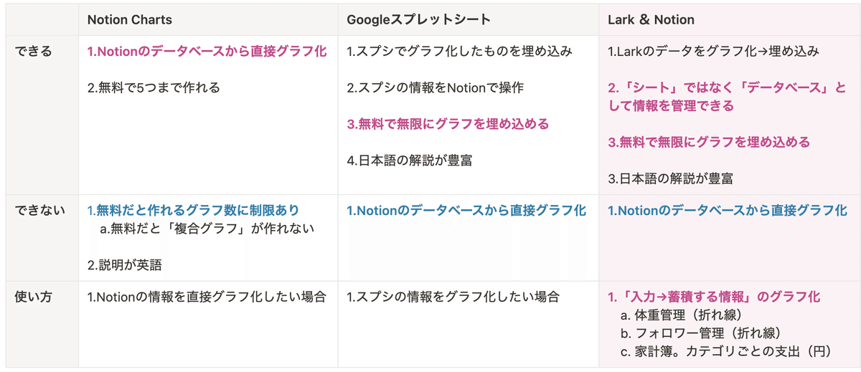This screenshot has width=861, height=372.
Task: Click blue text 1.無料だと作れるグラフ数に制限あり
Action: point(193,211)
